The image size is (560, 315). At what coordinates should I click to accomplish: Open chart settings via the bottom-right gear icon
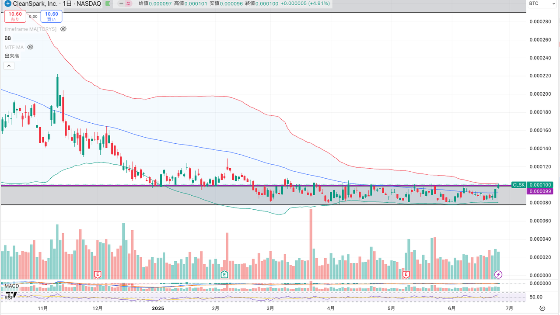[x=542, y=308]
